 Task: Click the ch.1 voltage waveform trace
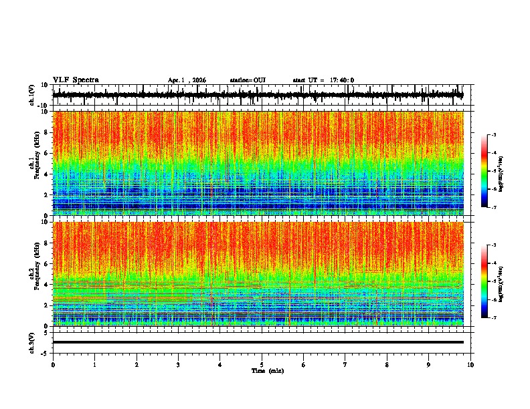[x=258, y=95]
